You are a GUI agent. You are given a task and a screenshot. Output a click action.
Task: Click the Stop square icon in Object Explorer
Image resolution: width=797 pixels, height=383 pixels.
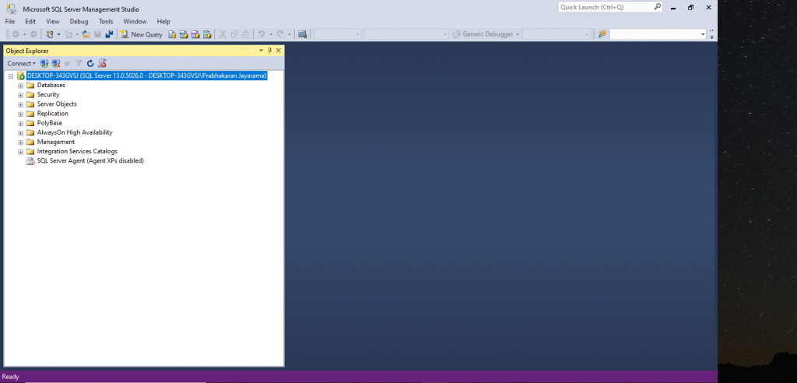[67, 63]
